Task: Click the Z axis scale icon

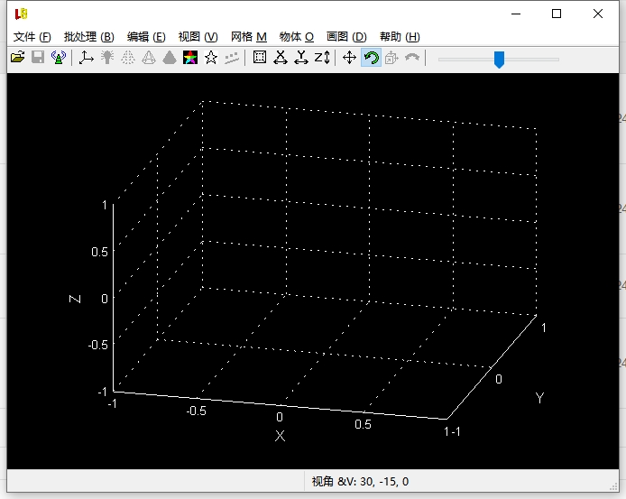Action: pos(322,58)
